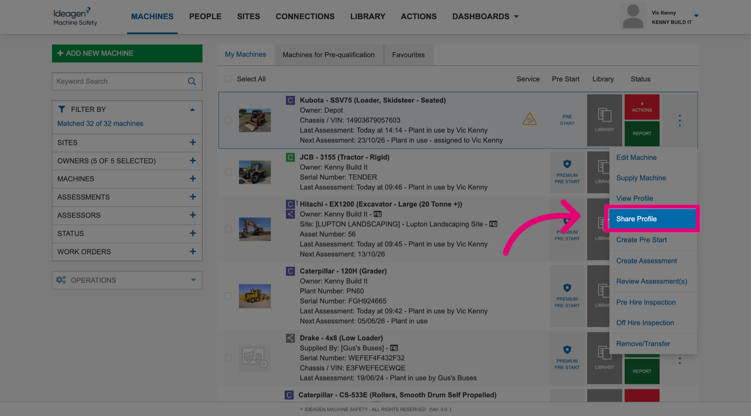The height and width of the screenshot is (416, 751).
Task: Choose View Profile in the context menu
Action: tap(634, 198)
